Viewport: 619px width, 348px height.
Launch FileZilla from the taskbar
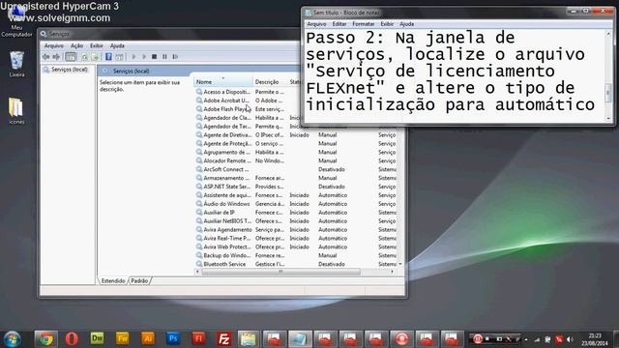click(x=223, y=339)
